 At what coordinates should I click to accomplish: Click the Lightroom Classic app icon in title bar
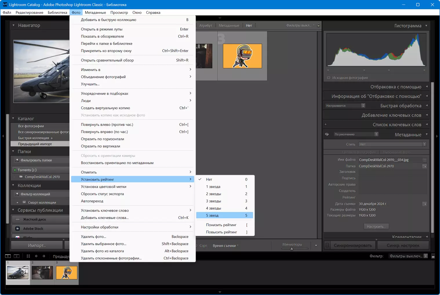point(5,5)
